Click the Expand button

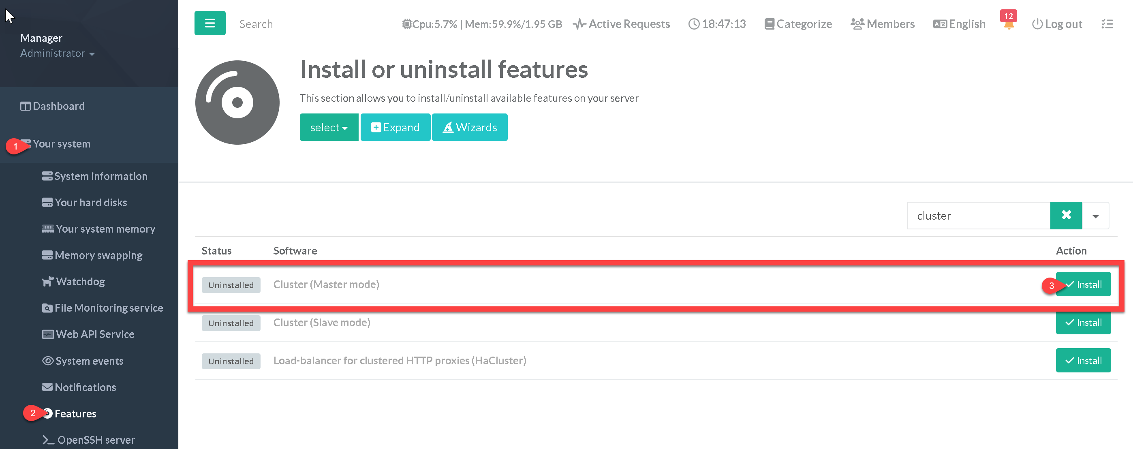click(395, 128)
